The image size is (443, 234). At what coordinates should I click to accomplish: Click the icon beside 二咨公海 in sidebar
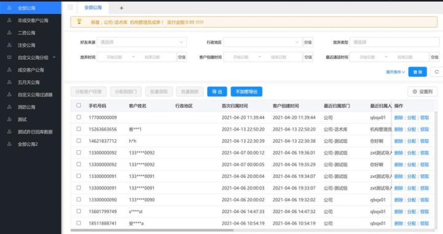(x=9, y=33)
